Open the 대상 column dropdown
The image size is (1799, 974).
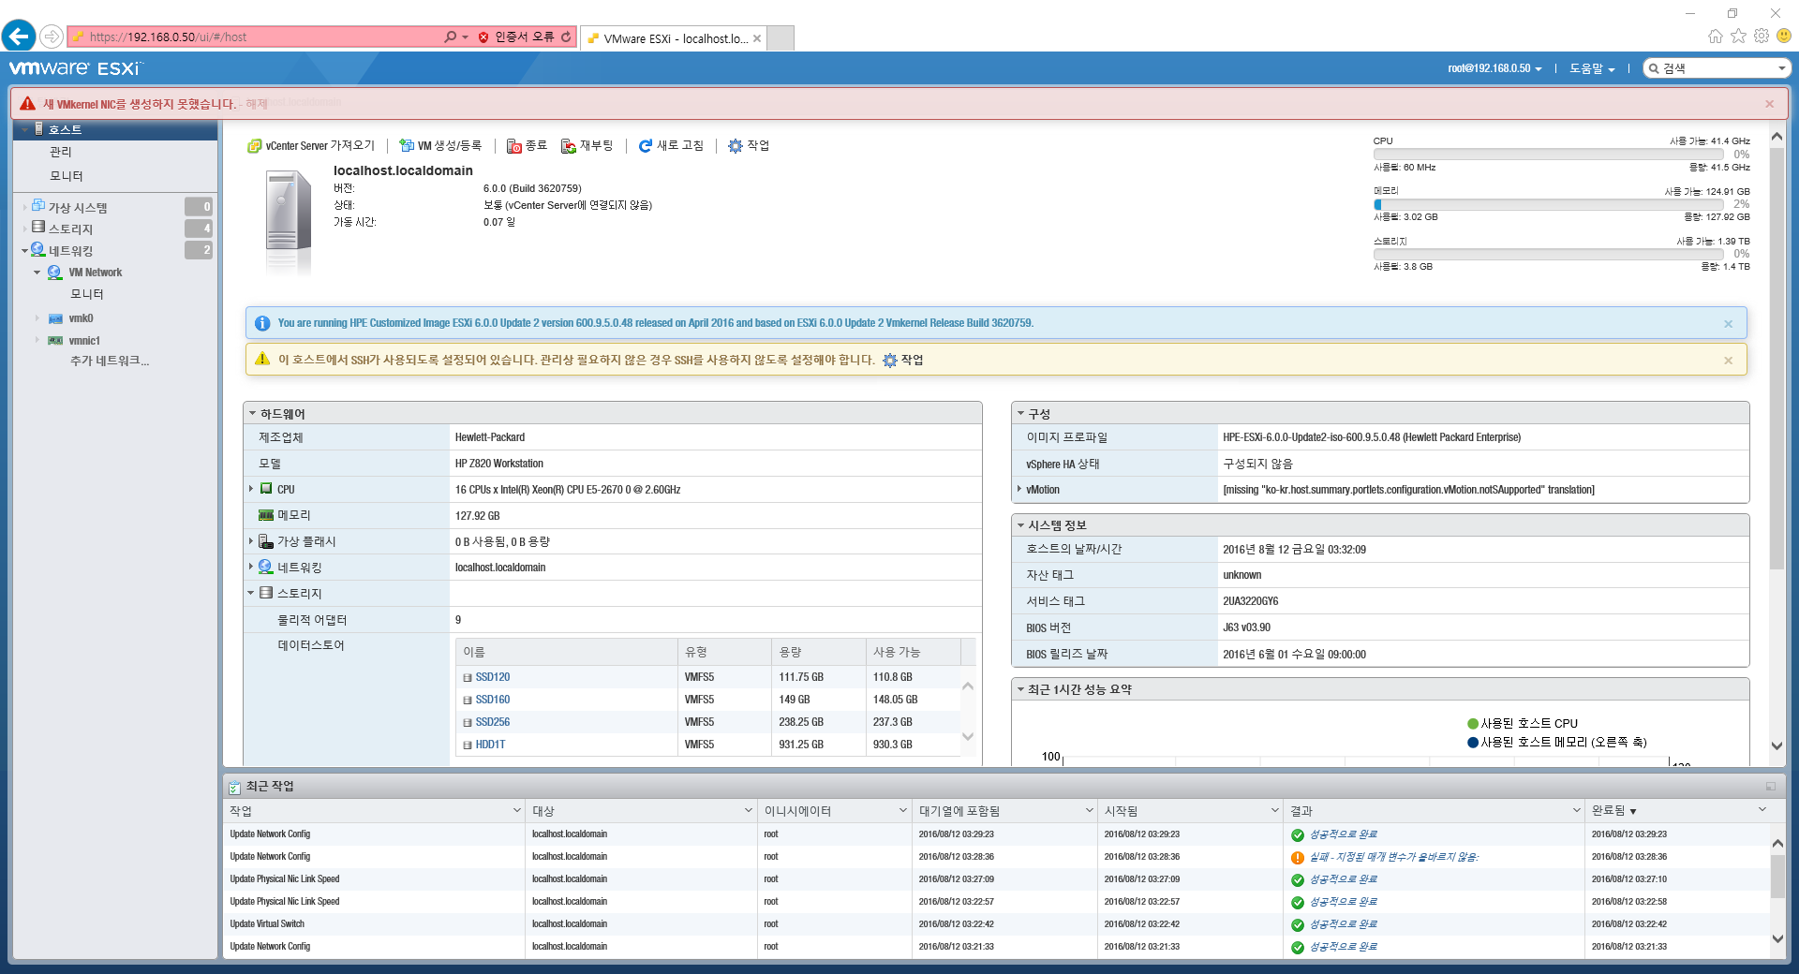tap(749, 810)
